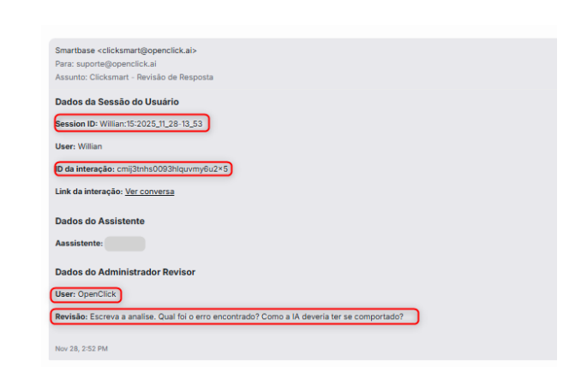
Task: Click the Para: recipient label
Action: [x=65, y=64]
